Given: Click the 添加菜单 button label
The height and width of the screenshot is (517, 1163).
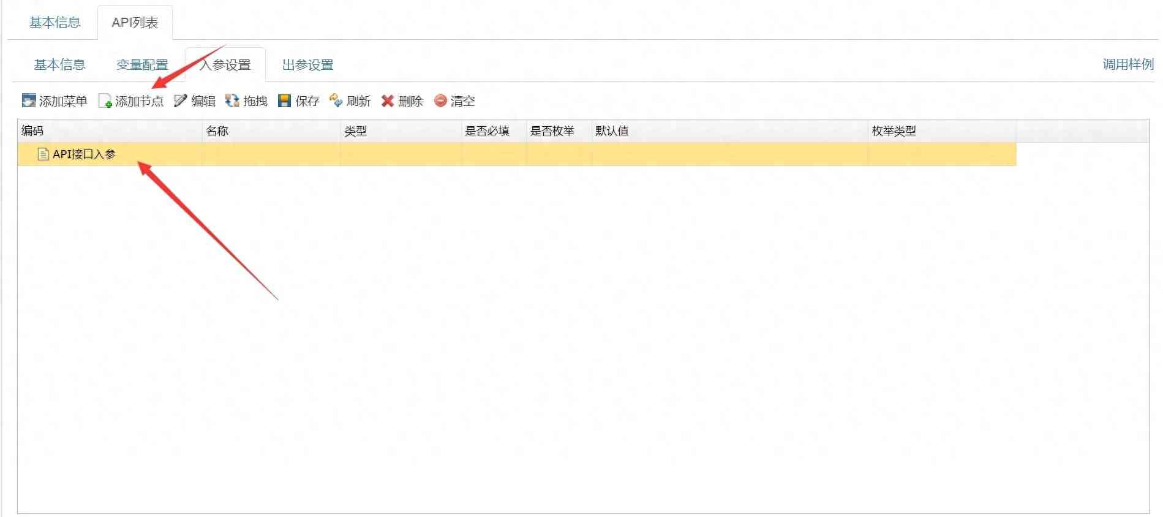Looking at the screenshot, I should click(x=63, y=101).
